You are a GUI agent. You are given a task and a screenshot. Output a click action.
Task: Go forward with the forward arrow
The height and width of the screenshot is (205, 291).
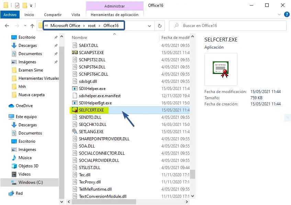[x=17, y=26]
